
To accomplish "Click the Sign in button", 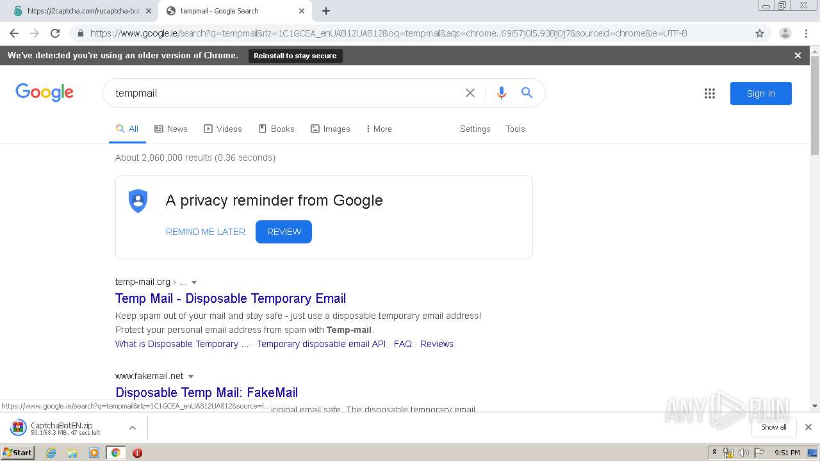I will coord(760,93).
